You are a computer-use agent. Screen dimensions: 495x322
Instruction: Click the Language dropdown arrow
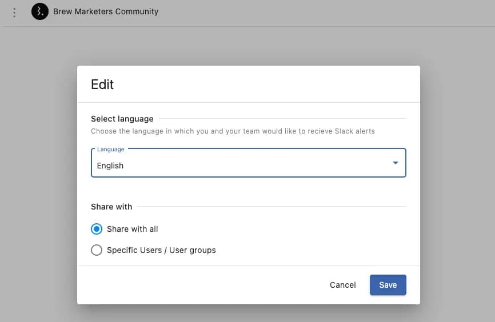pos(395,163)
